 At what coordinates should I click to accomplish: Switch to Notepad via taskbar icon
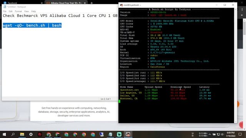pyautogui.click(x=110, y=135)
